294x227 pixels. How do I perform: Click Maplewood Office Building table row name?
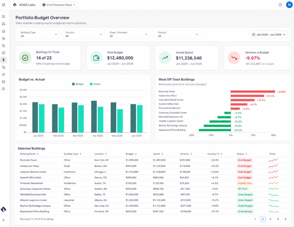[35, 211]
